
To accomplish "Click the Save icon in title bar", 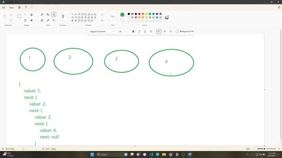I will 19,7.
